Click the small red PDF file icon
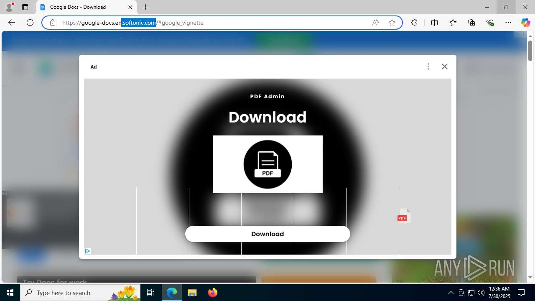Image resolution: width=535 pixels, height=301 pixels. coord(404,216)
